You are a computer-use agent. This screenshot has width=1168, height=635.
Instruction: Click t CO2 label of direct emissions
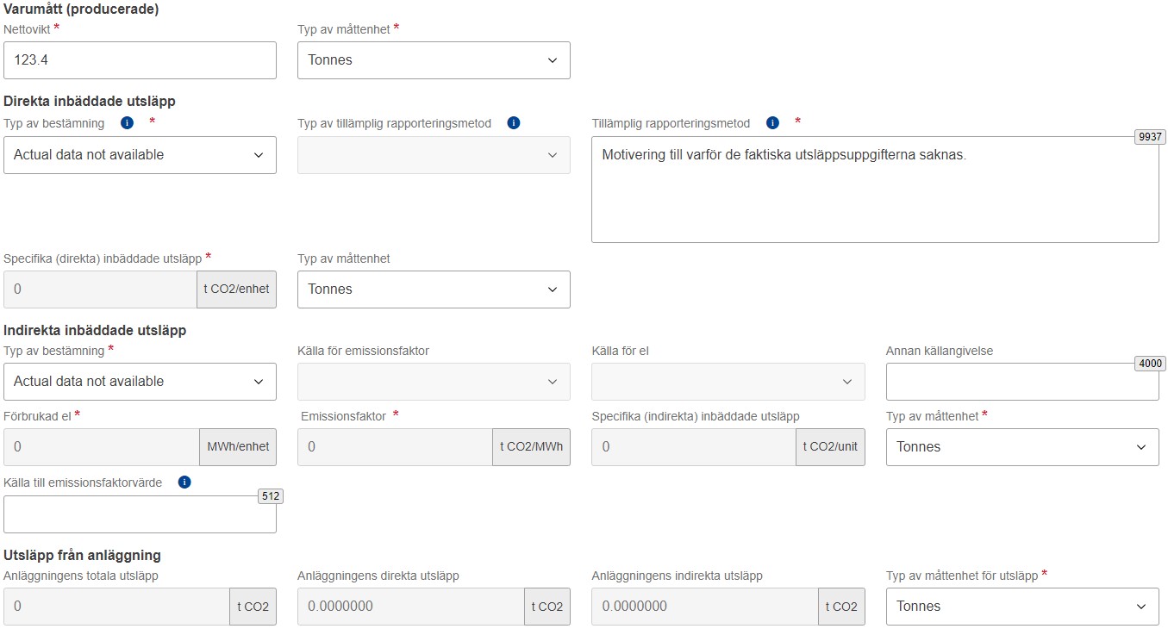tap(547, 607)
